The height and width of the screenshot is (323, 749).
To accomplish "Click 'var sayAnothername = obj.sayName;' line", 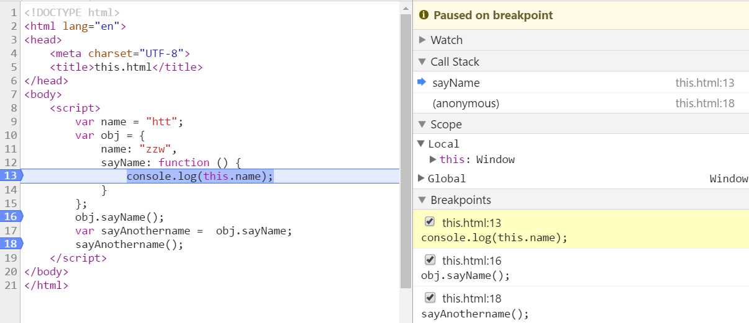I will tap(184, 231).
